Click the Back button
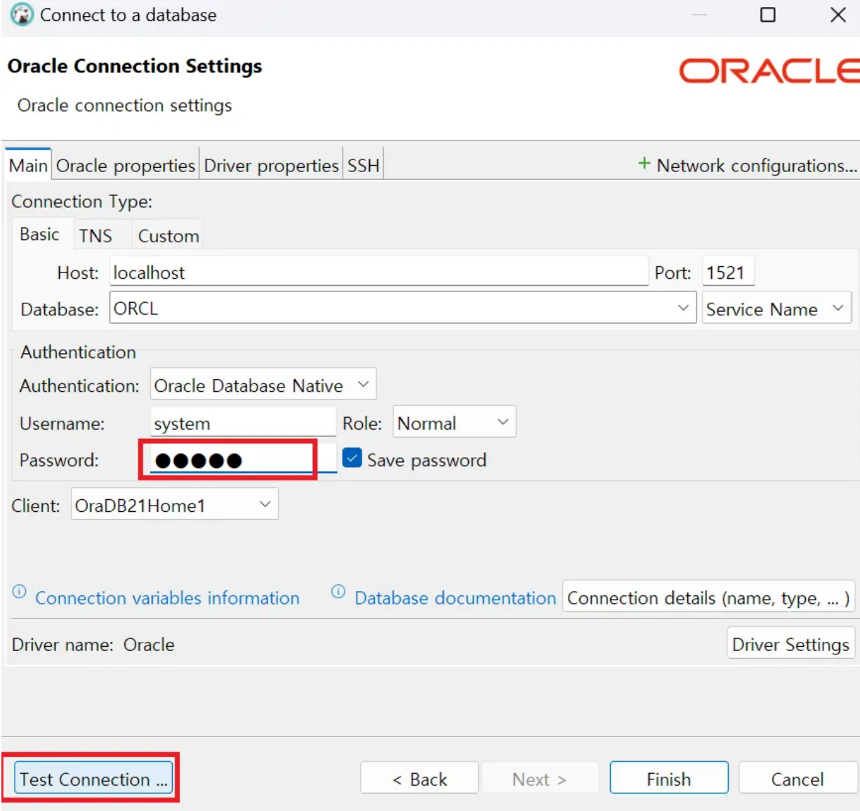Screen dimensions: 860x811 pyautogui.click(x=419, y=779)
